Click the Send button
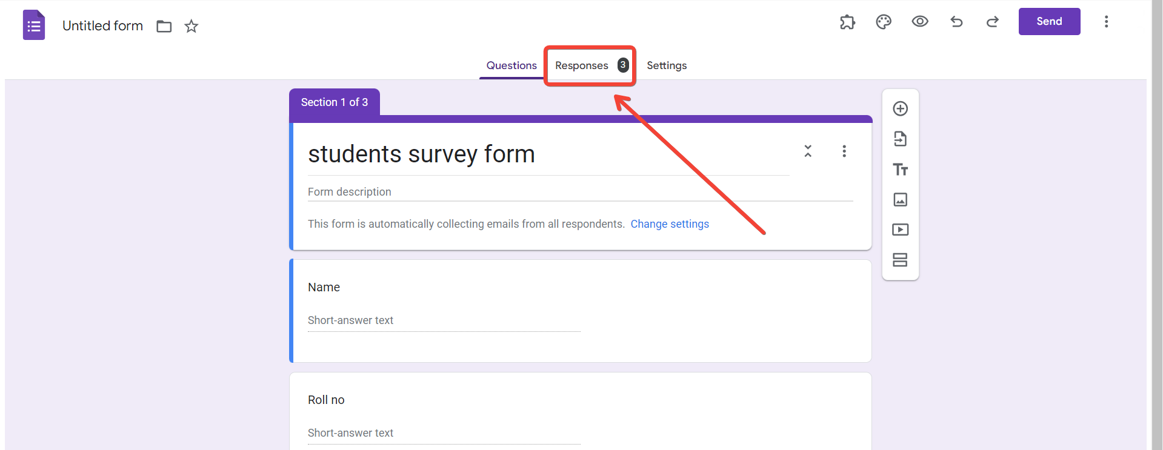The width and height of the screenshot is (1163, 450). coord(1049,21)
